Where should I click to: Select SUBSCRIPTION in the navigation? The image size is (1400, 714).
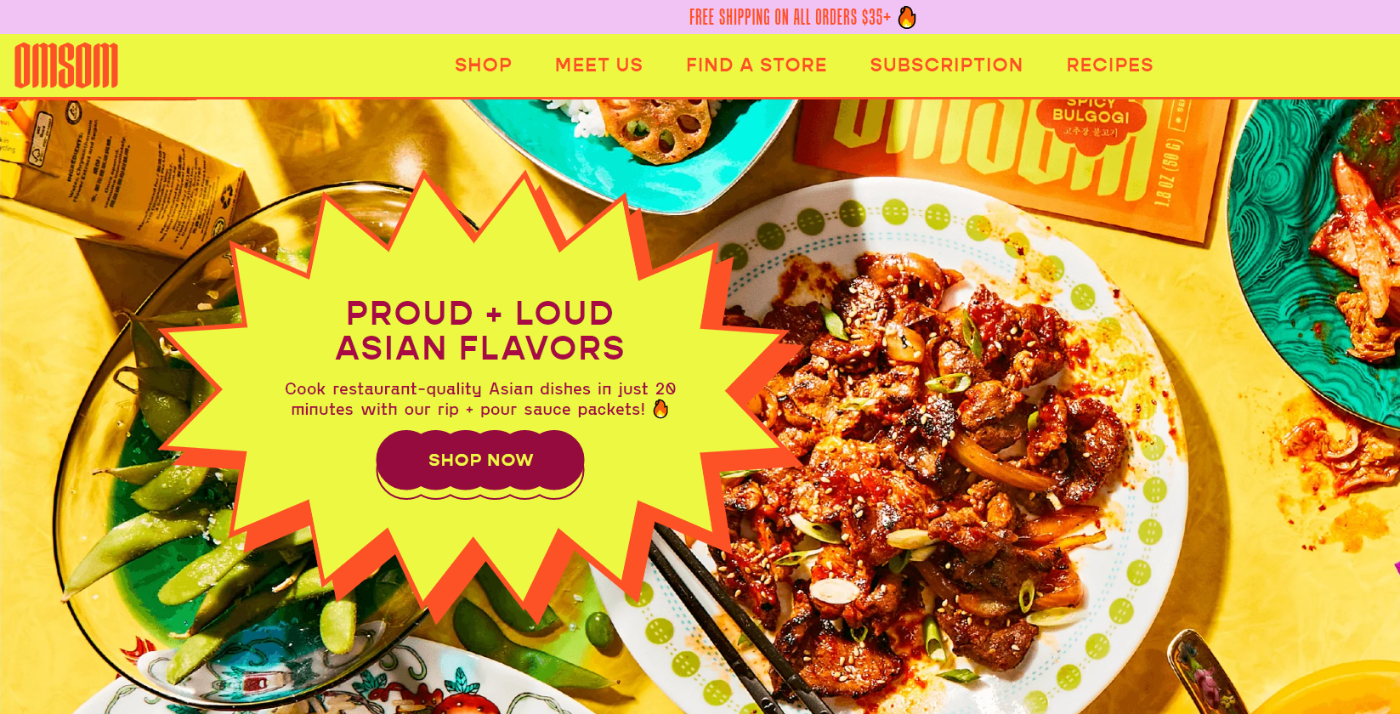pos(946,65)
